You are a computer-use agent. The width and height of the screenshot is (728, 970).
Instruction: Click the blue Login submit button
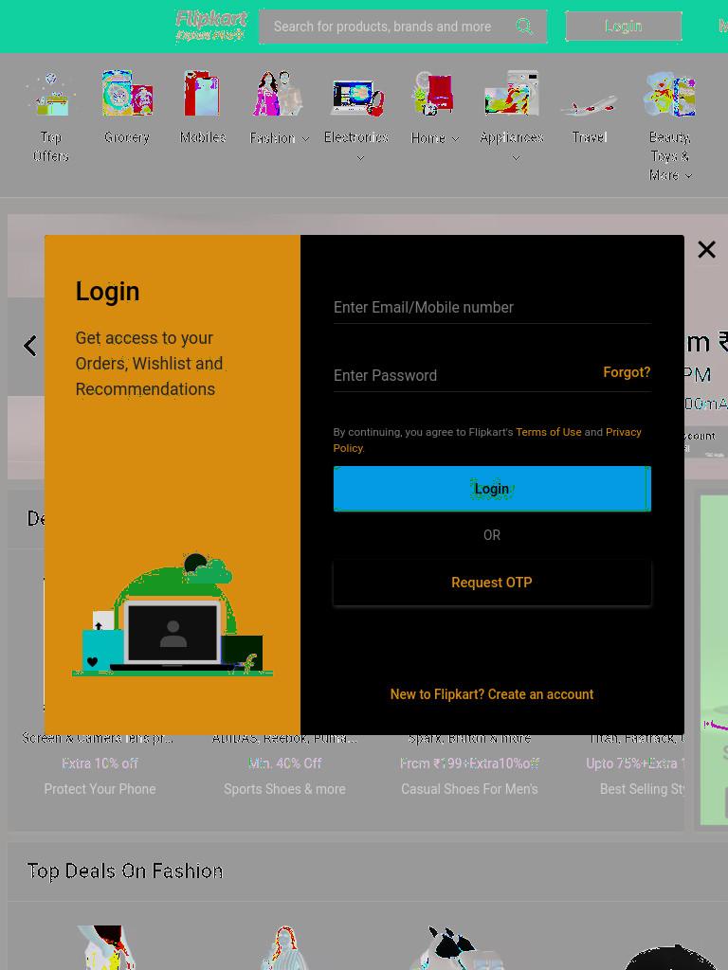coord(492,489)
